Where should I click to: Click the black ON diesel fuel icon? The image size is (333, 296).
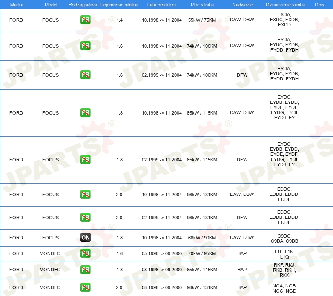click(x=85, y=237)
